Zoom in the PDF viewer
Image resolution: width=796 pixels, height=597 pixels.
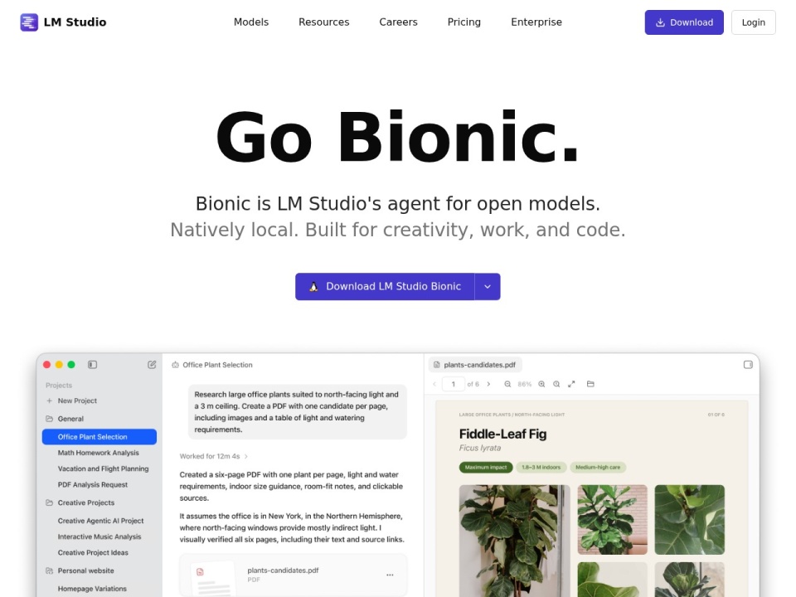(x=541, y=384)
